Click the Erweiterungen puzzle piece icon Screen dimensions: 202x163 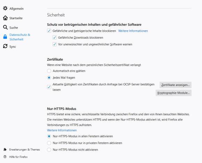(x=5, y=149)
